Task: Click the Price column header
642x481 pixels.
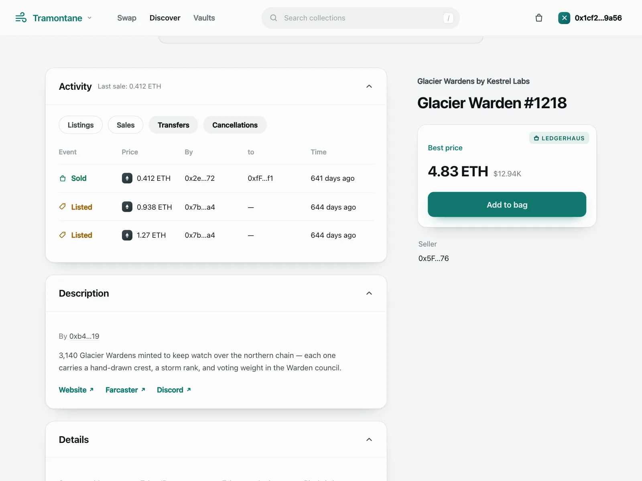Action: [130, 152]
